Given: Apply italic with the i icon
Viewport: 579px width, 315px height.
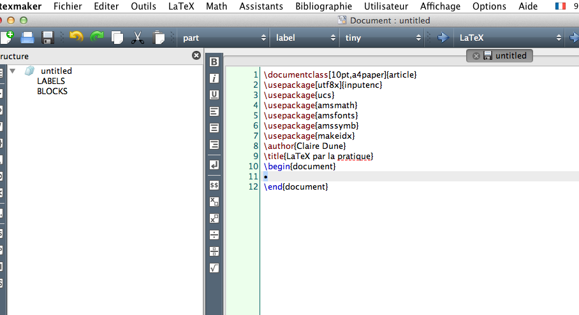Looking at the screenshot, I should (214, 78).
